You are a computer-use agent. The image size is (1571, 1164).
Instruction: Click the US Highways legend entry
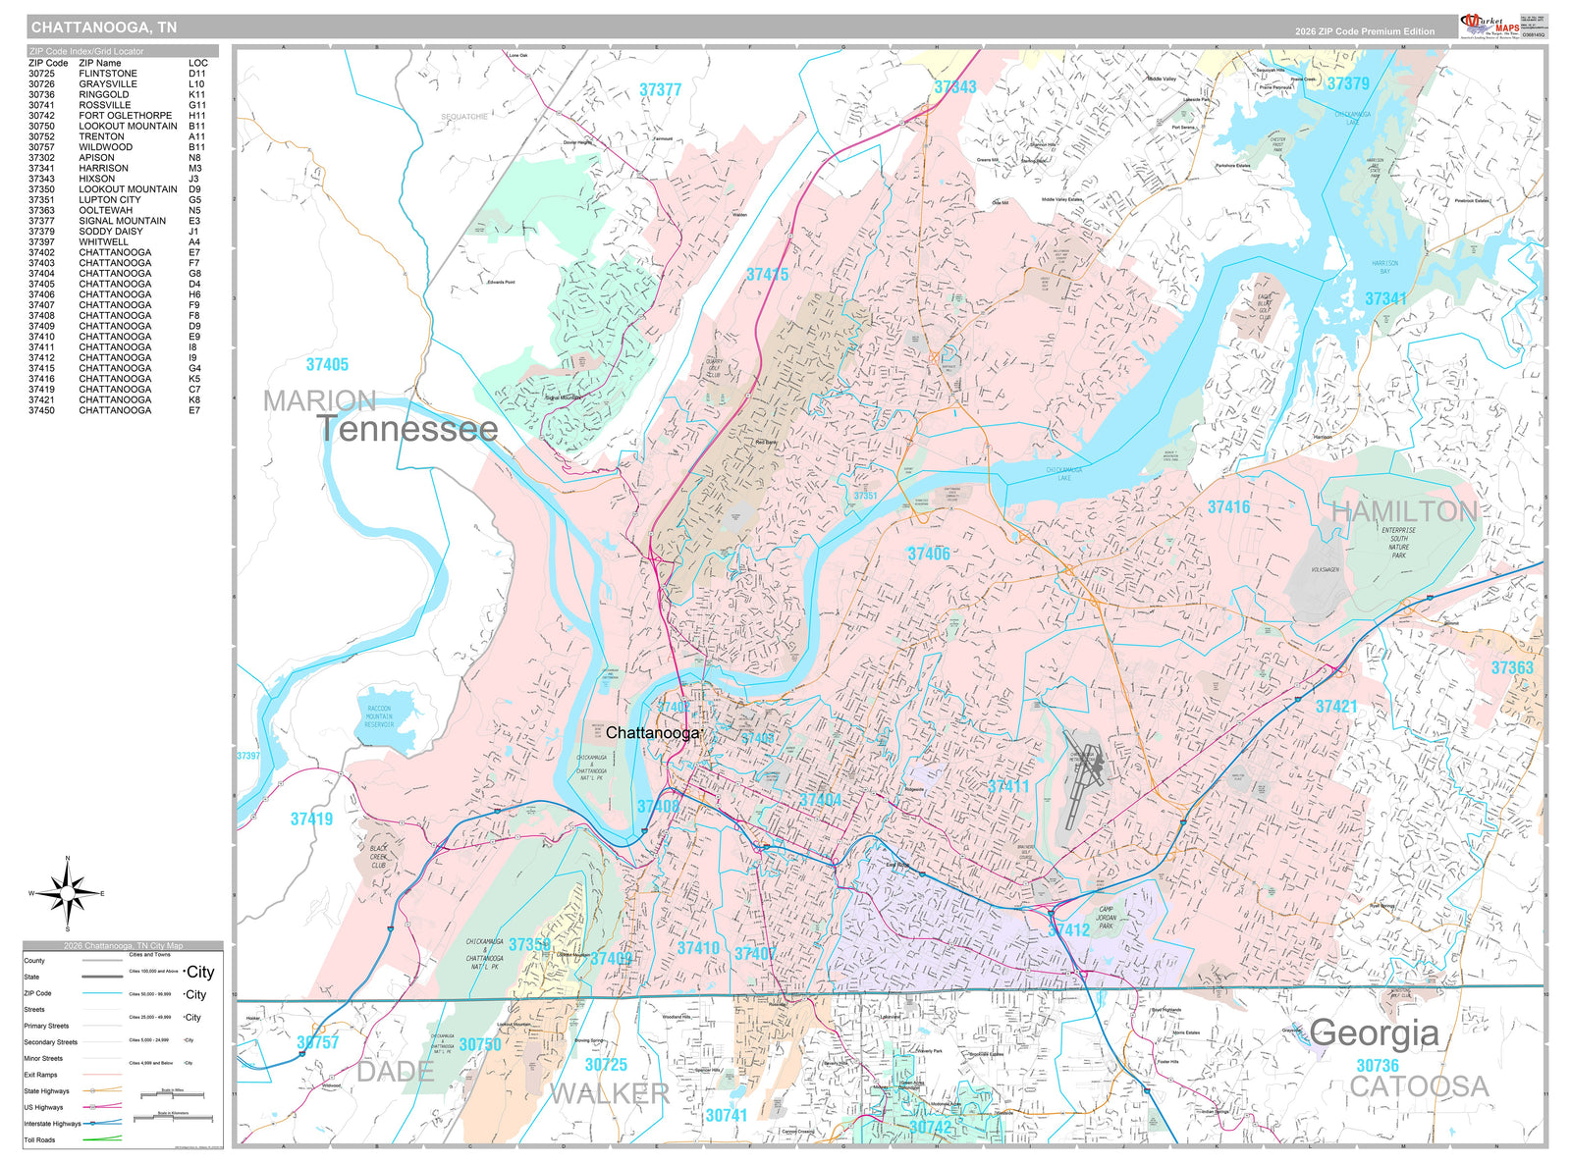pos(74,1107)
